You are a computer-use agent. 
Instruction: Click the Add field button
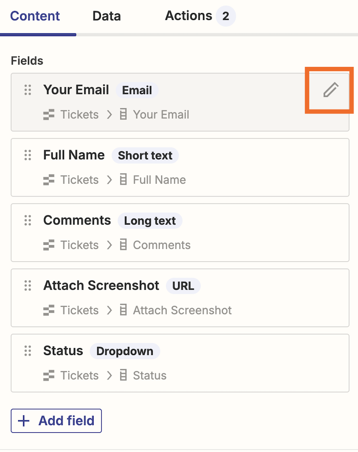click(56, 421)
